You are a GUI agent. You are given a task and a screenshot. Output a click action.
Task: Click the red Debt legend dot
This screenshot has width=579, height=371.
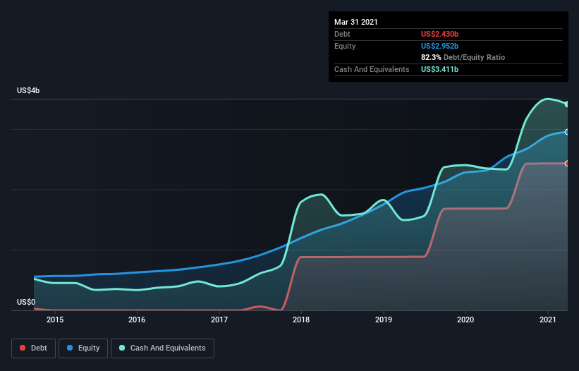point(23,348)
